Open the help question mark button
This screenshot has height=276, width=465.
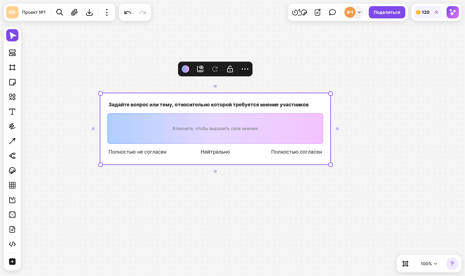(452, 264)
